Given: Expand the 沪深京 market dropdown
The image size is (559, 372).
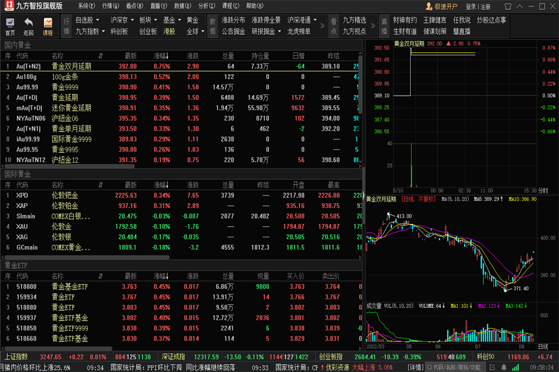Looking at the screenshot, I should point(122,20).
